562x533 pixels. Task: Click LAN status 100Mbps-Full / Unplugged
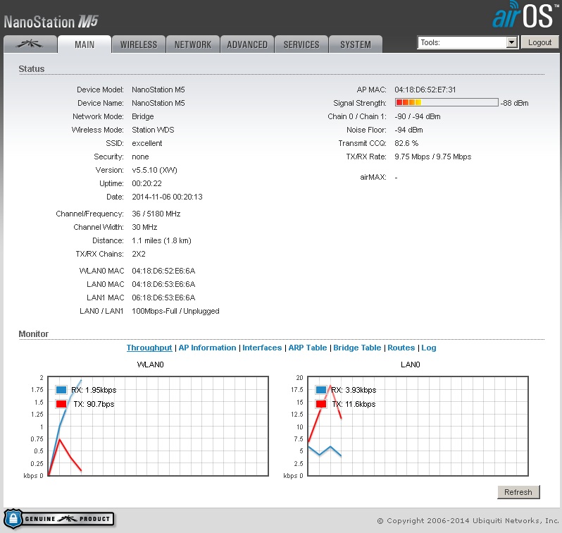pos(175,311)
